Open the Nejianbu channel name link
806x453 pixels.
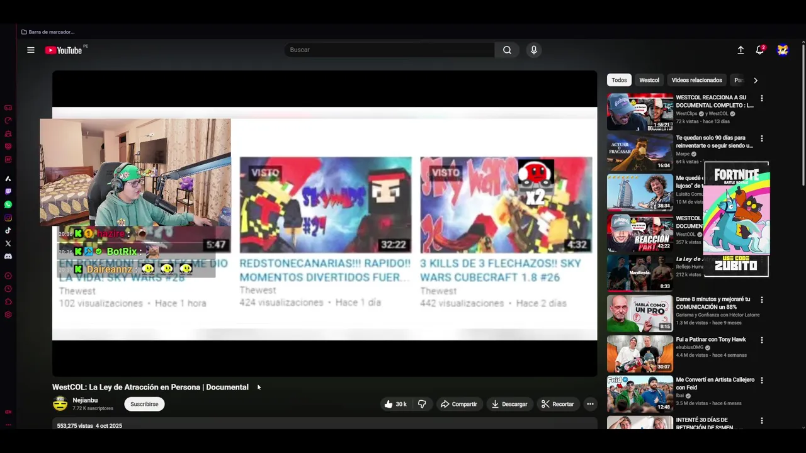coord(85,400)
